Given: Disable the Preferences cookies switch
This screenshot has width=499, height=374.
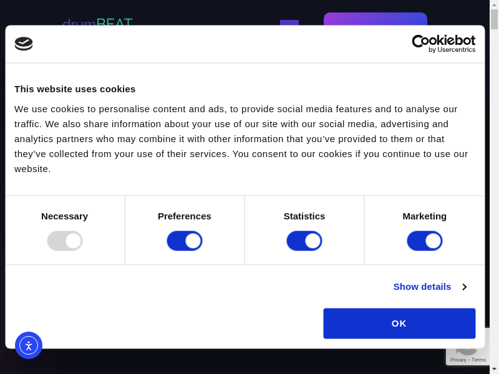Looking at the screenshot, I should click(185, 241).
